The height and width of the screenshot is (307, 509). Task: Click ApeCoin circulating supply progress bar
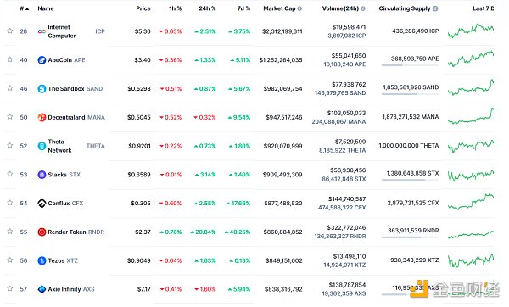click(x=411, y=65)
